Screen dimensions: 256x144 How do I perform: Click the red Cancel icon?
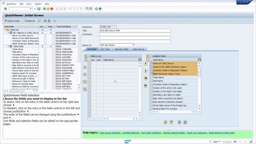coord(52,9)
